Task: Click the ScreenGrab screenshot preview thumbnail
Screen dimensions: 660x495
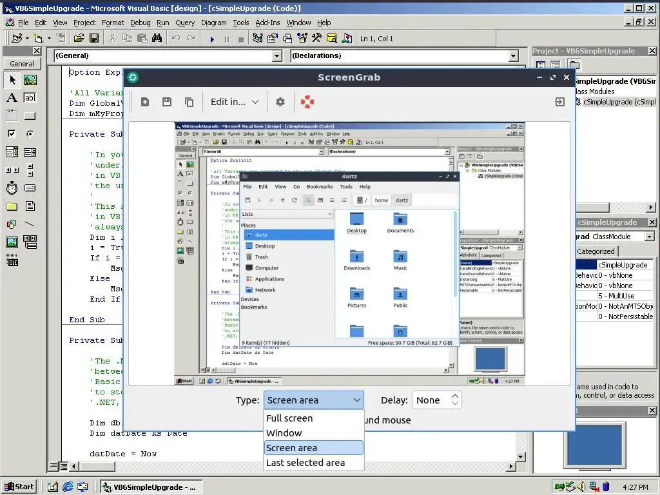Action: pyautogui.click(x=349, y=254)
